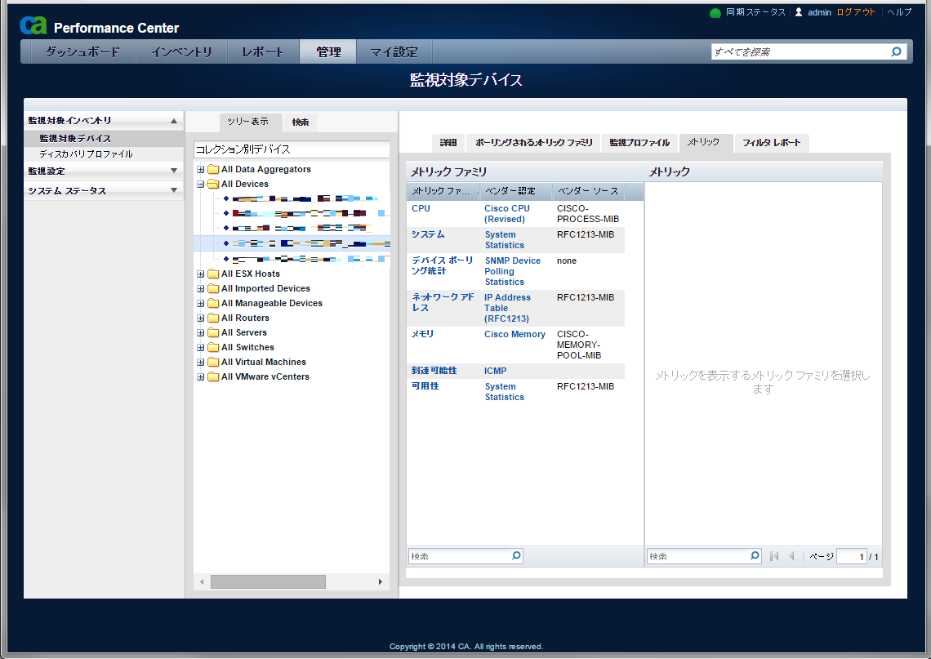This screenshot has height=659, width=931.
Task: Click the previous page pagination icon
Action: (791, 556)
